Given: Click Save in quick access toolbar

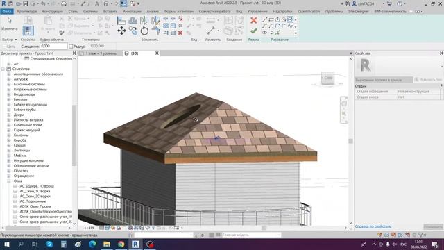Looking at the screenshot, I should pyautogui.click(x=26, y=3).
